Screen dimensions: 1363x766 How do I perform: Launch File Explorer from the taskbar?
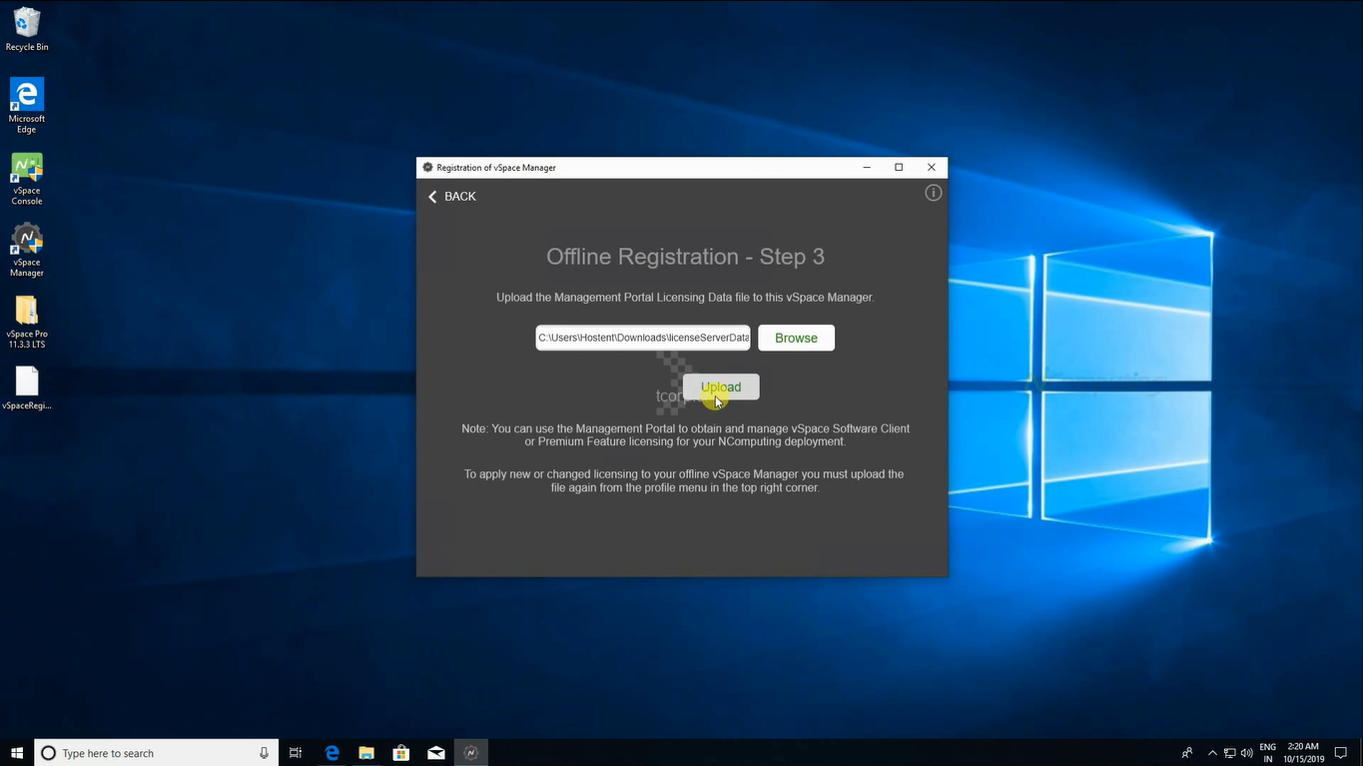click(366, 753)
